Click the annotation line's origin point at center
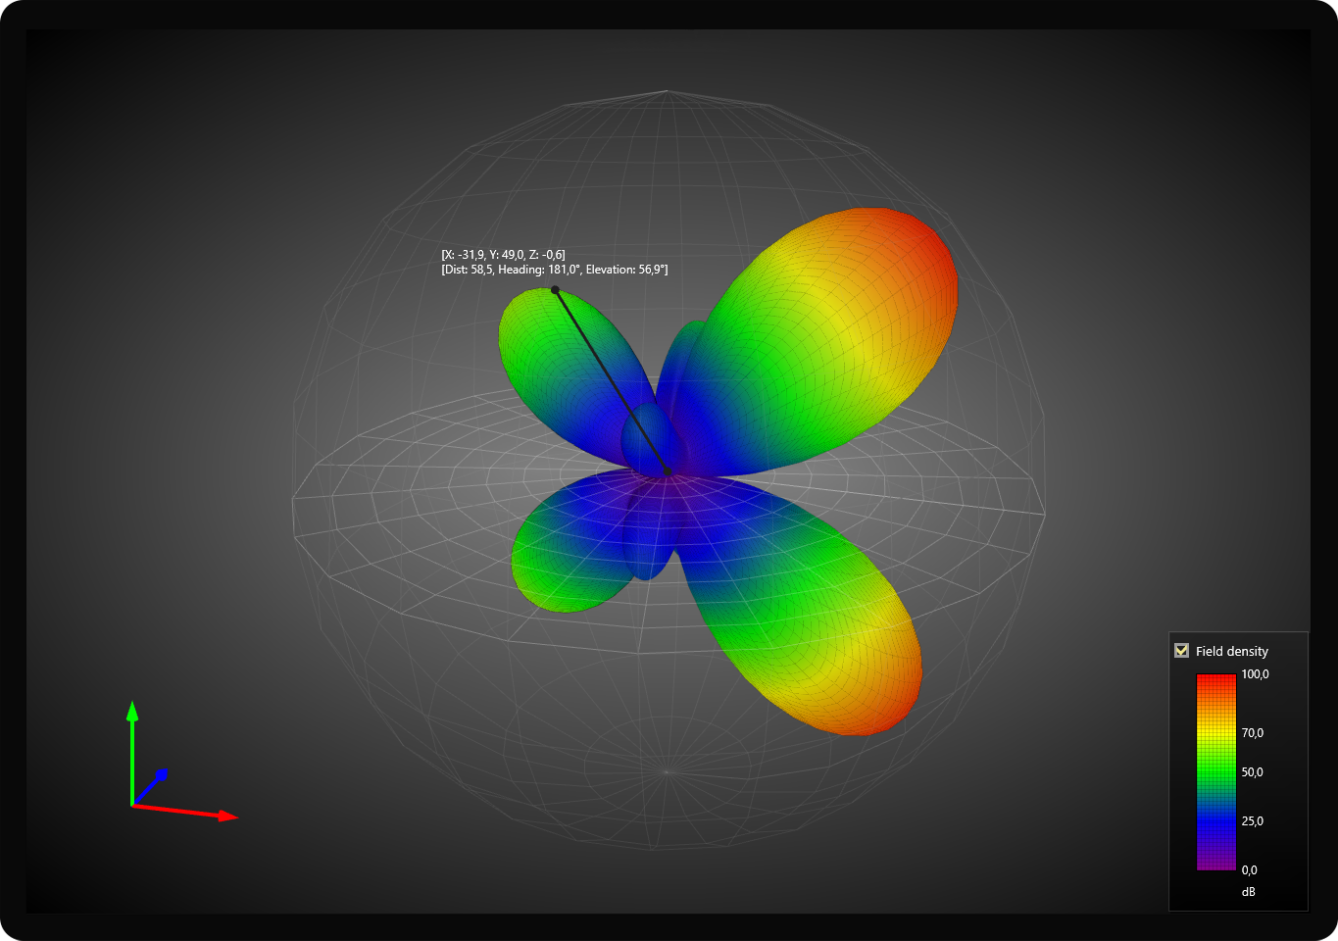Image resolution: width=1338 pixels, height=941 pixels. pos(668,471)
